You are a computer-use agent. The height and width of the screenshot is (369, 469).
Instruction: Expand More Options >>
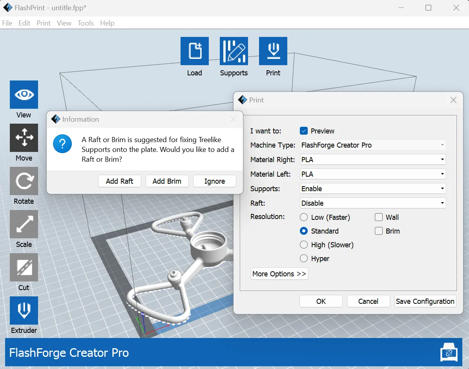[279, 274]
